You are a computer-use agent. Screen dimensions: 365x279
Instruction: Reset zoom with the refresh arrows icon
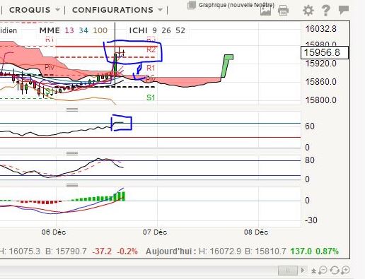[335, 271]
